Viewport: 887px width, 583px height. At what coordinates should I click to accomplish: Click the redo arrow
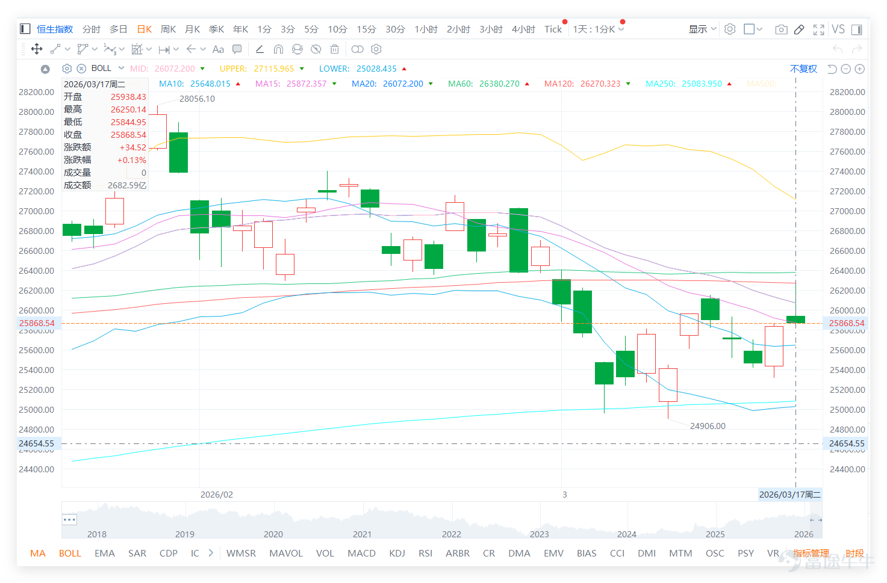857,49
